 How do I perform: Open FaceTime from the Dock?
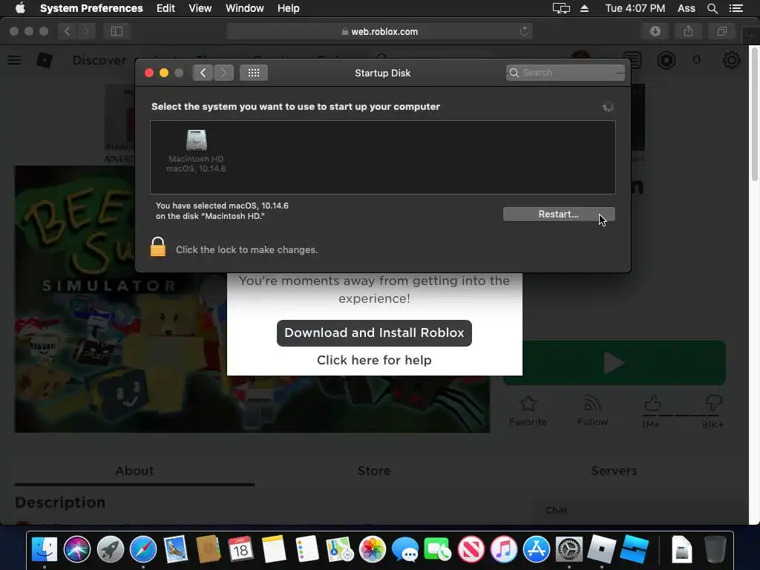tap(438, 549)
